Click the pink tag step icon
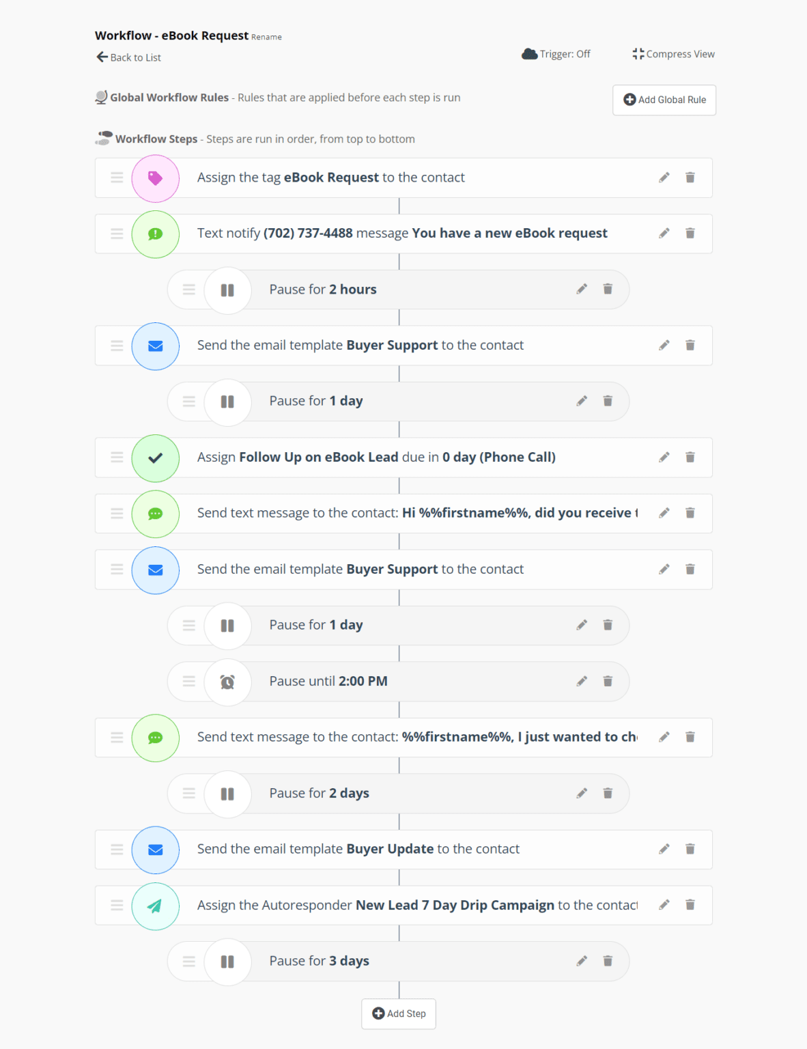Image resolution: width=807 pixels, height=1049 pixels. (156, 178)
